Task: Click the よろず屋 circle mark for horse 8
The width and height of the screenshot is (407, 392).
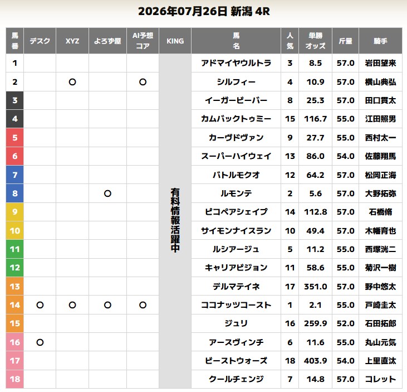Action: pos(107,193)
